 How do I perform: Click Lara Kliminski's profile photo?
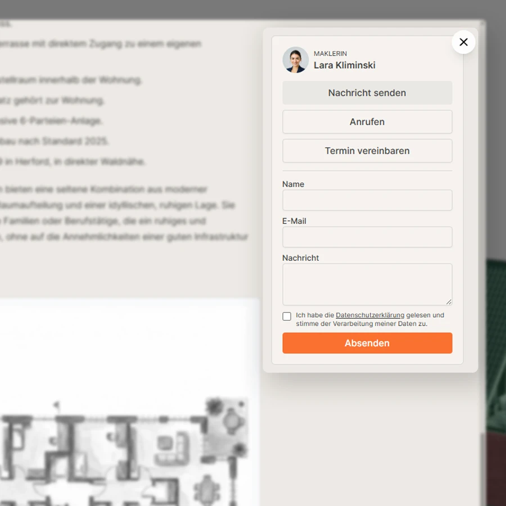[x=295, y=60]
